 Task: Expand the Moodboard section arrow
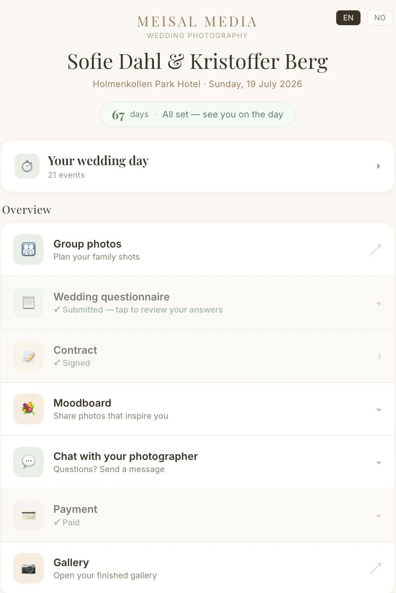point(379,410)
